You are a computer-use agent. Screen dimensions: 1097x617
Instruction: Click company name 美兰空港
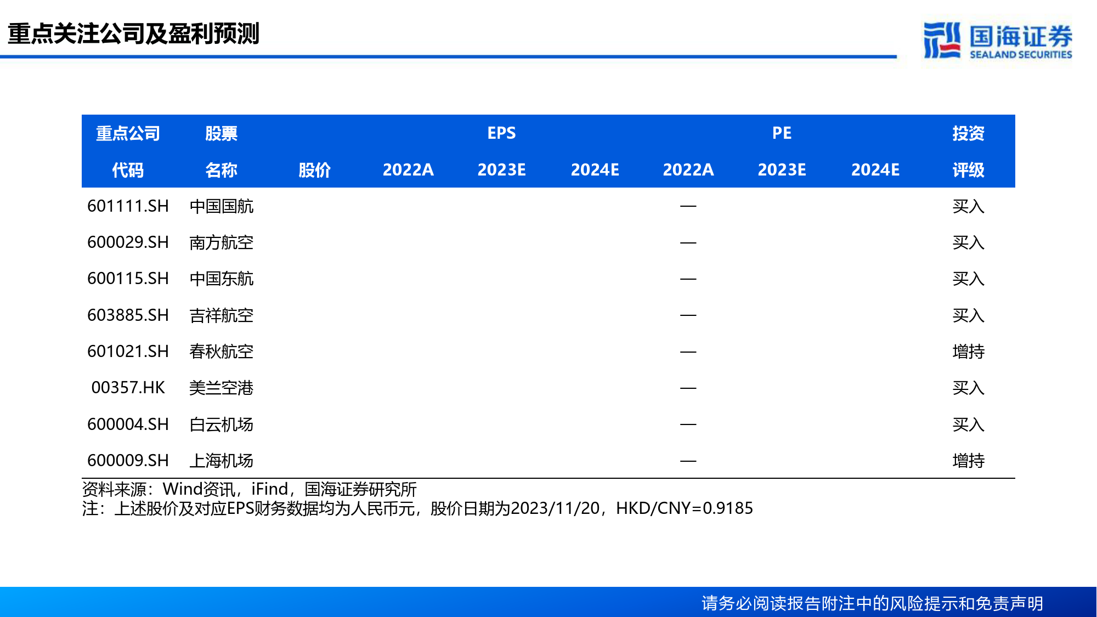pos(222,388)
